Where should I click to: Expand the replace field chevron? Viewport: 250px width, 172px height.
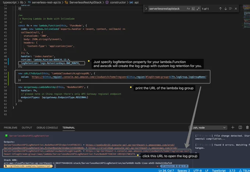coord(146,8)
